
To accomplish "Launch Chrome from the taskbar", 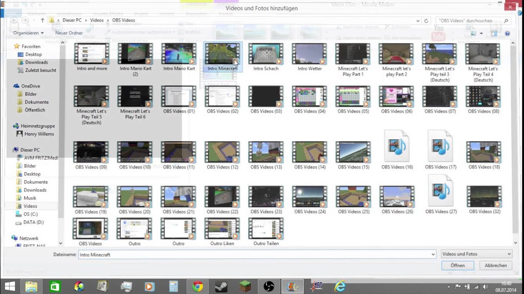I will tap(198, 287).
